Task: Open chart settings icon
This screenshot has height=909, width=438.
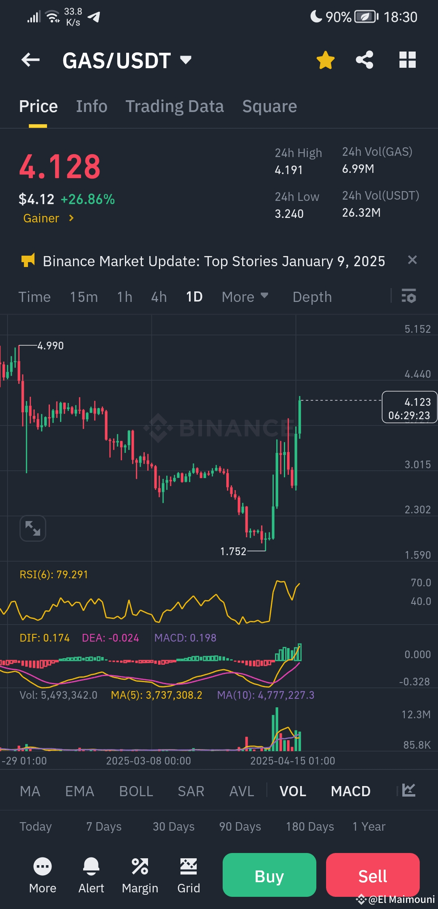Action: tap(409, 296)
